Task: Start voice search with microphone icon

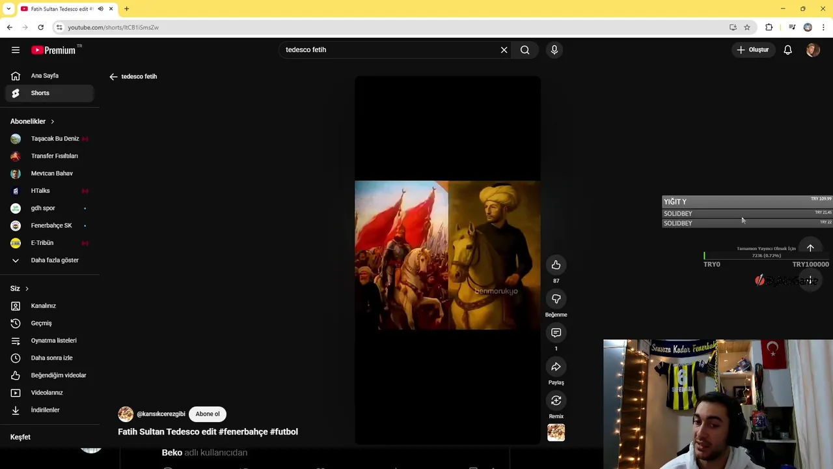Action: [554, 50]
